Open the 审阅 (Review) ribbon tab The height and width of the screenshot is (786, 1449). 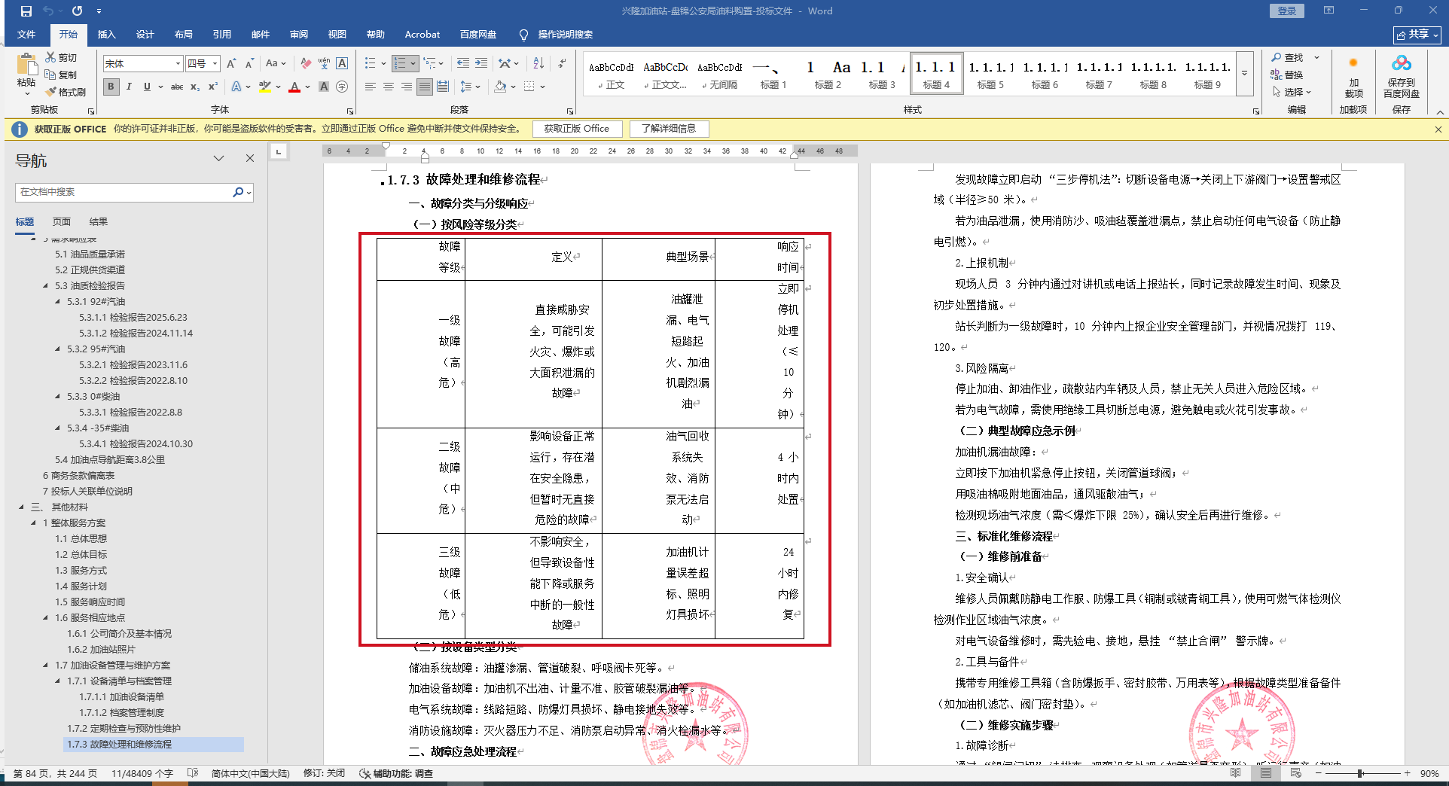pyautogui.click(x=298, y=35)
